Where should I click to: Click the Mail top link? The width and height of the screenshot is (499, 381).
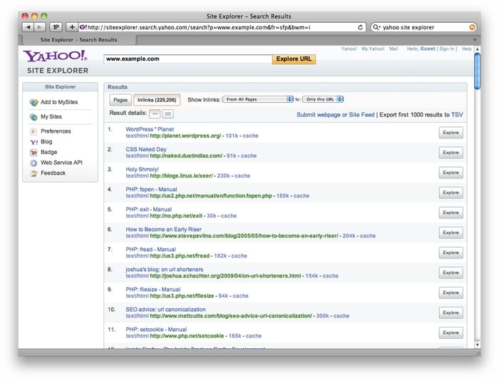click(393, 49)
